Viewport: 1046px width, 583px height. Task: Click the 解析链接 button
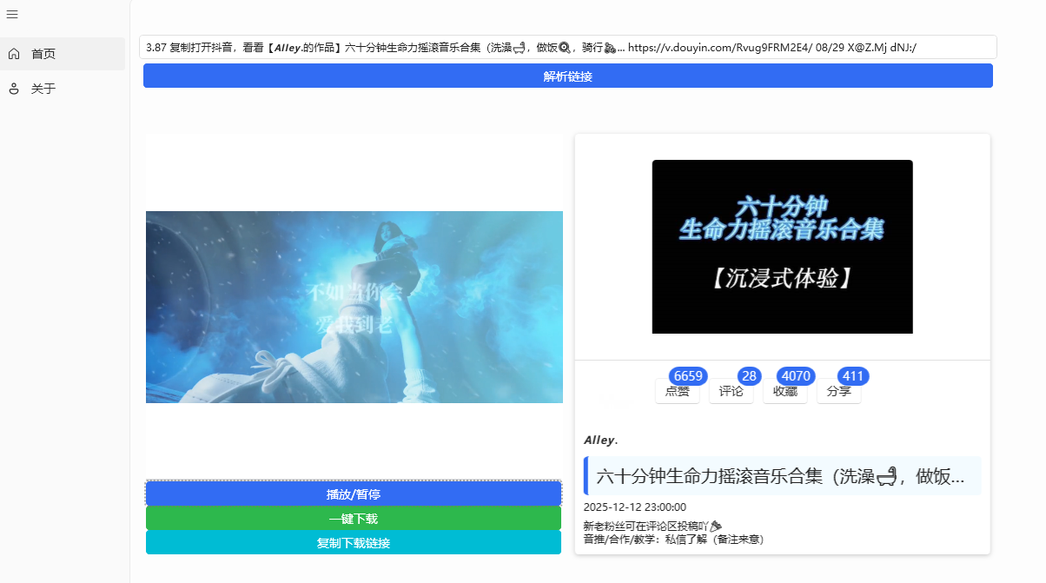click(568, 76)
